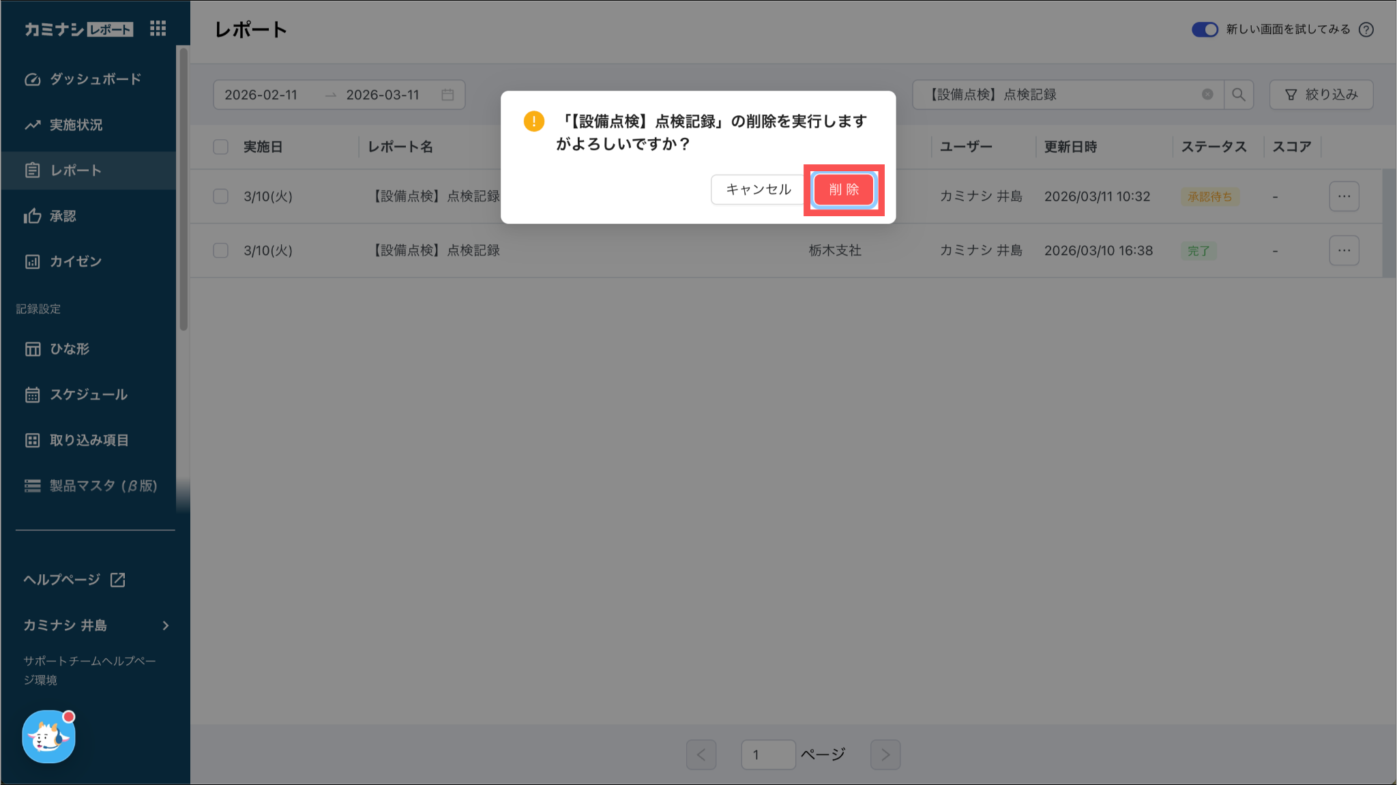This screenshot has height=785, width=1397.
Task: Click the search magnifier icon
Action: coord(1239,95)
